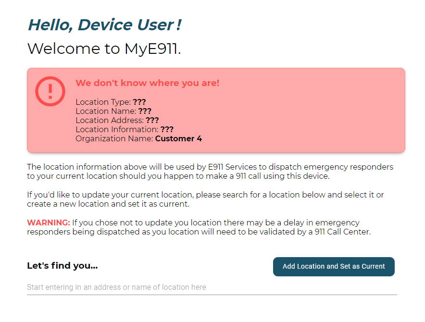This screenshot has height=322, width=425.
Task: Focus the address or location search field
Action: (x=212, y=287)
